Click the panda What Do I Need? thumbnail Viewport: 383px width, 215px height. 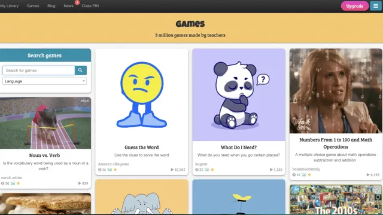(x=239, y=95)
